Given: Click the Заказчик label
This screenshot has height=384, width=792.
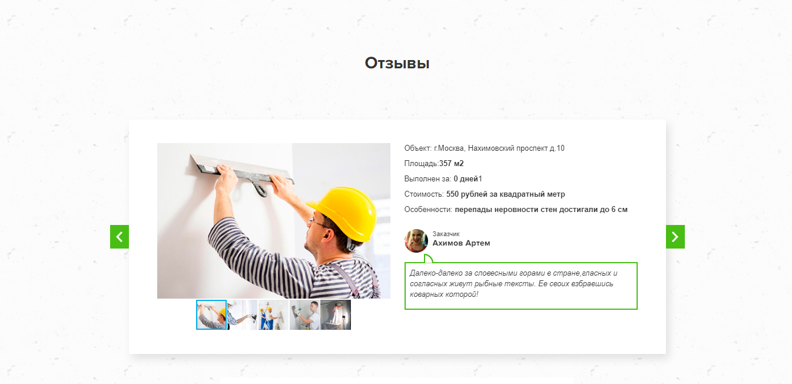Looking at the screenshot, I should [446, 234].
